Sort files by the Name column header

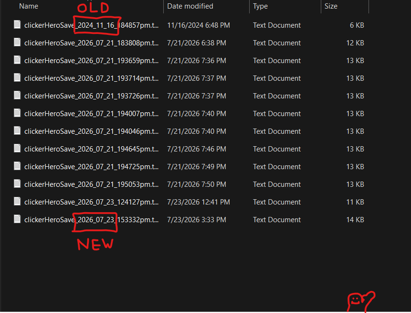pos(29,6)
